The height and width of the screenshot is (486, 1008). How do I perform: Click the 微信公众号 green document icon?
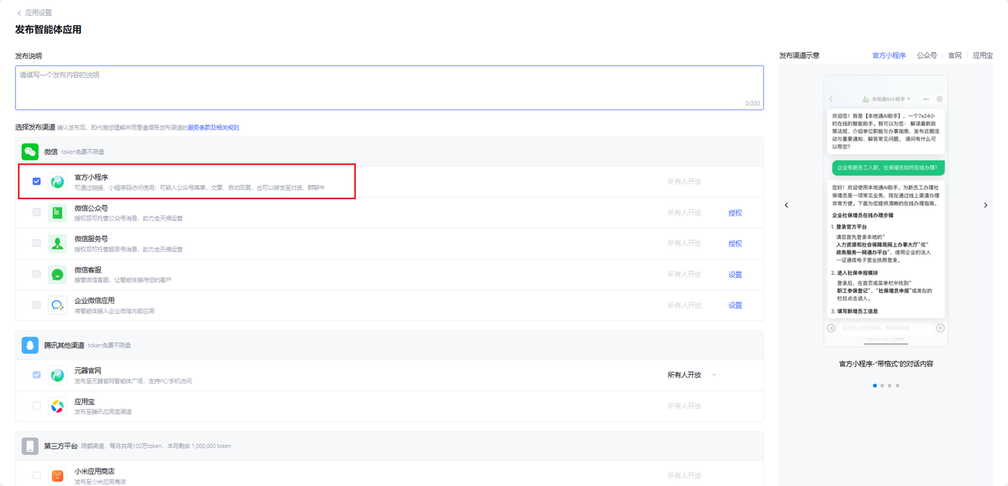tap(57, 213)
